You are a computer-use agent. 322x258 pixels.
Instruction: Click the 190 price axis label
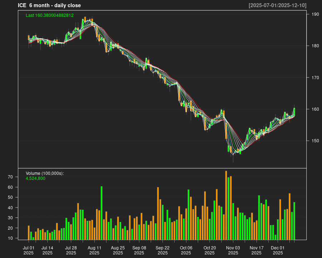click(315, 14)
